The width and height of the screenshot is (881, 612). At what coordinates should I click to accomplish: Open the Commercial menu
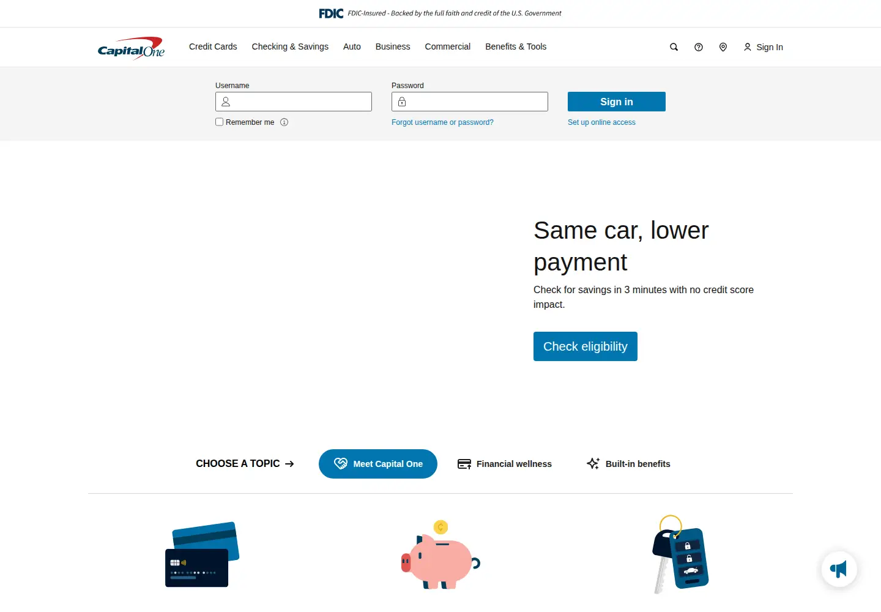[x=448, y=47]
